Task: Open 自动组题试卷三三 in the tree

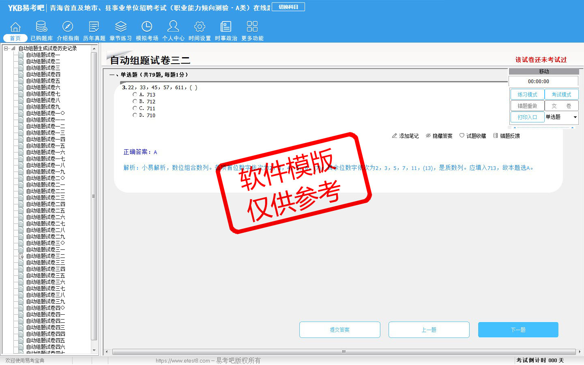Action: pyautogui.click(x=45, y=262)
